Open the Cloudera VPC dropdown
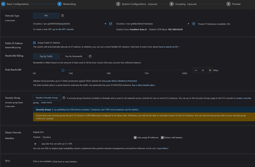 click(x=69, y=24)
